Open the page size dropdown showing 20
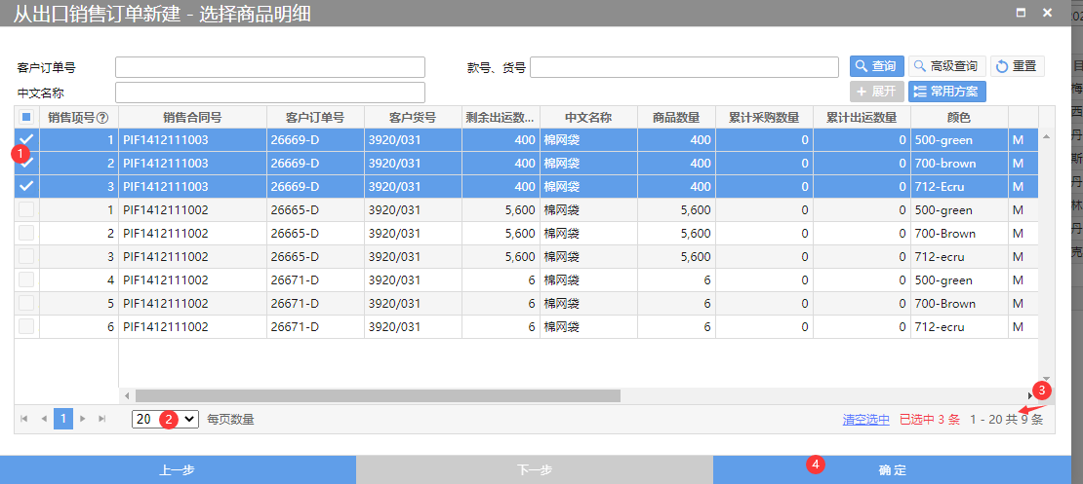The image size is (1083, 484). [x=165, y=419]
